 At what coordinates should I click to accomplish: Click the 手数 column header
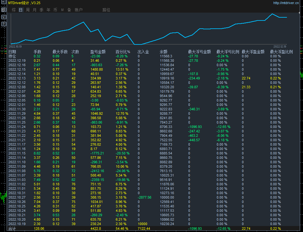(38, 52)
